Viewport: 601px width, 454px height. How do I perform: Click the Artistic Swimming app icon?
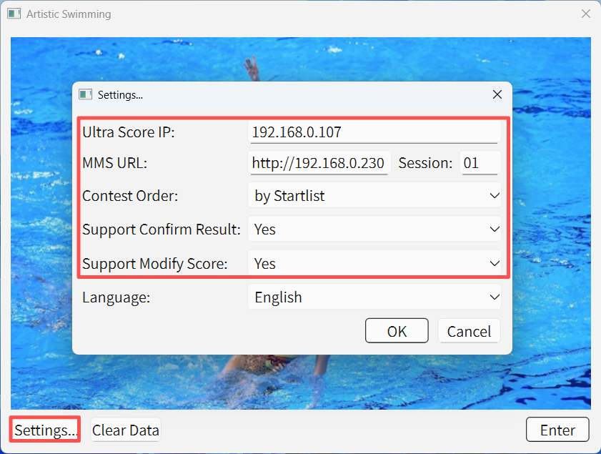(14, 14)
